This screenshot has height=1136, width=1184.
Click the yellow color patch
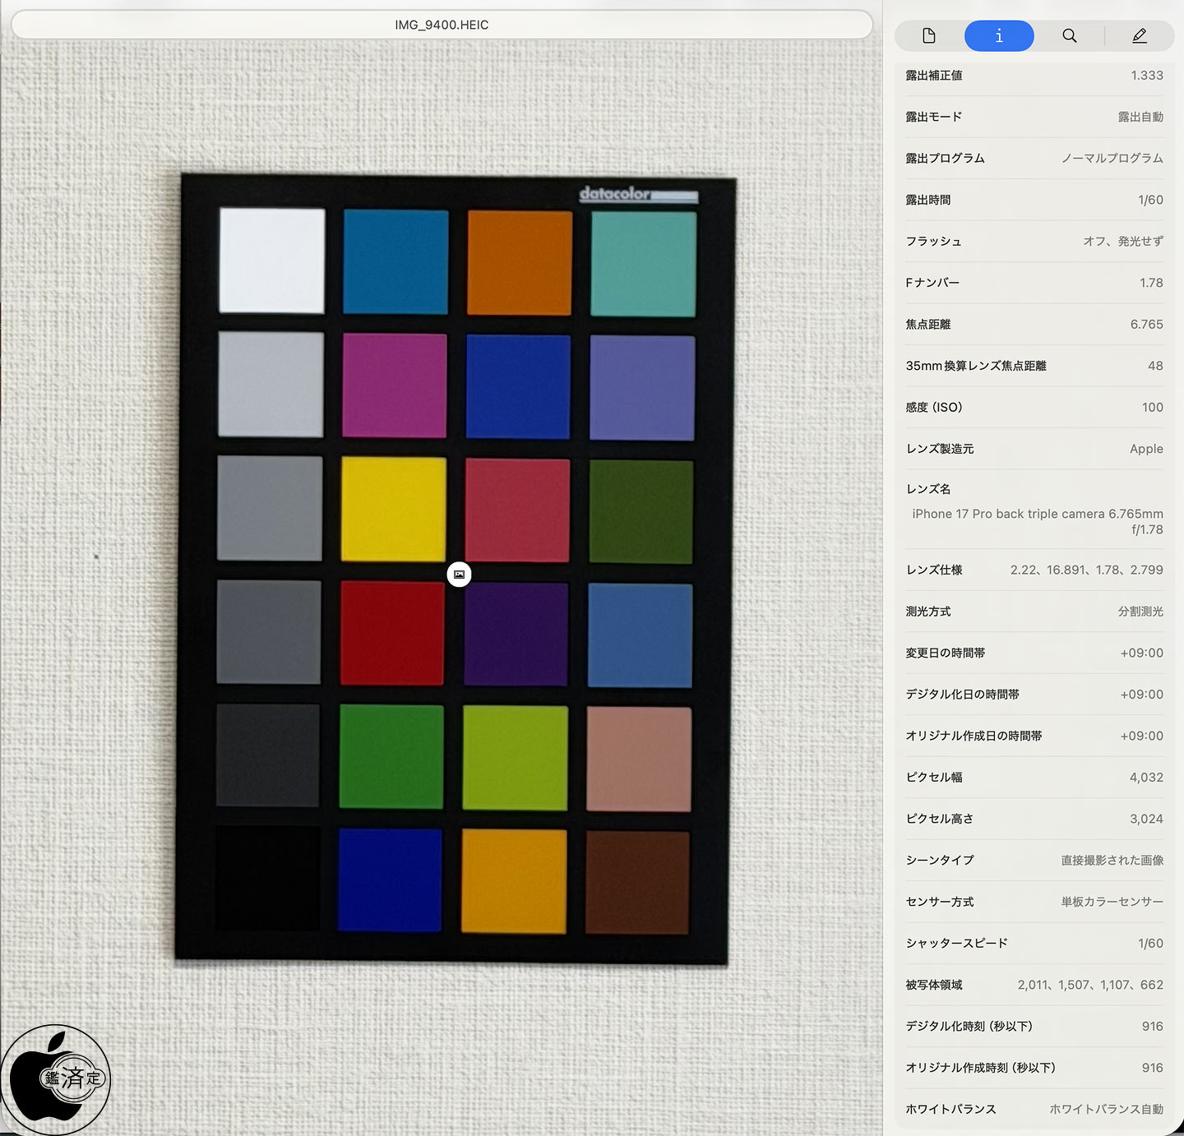click(394, 510)
